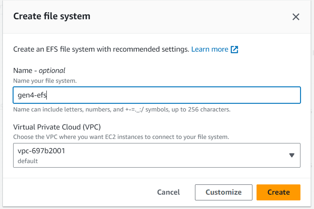314x209 pixels.
Task: Click the recommended settings description sentence
Action: (101, 49)
